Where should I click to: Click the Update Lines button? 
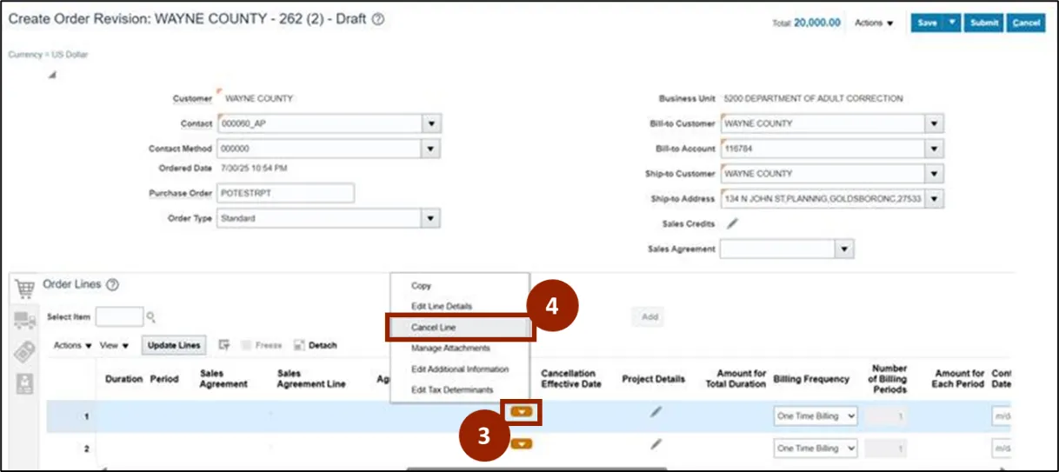pyautogui.click(x=174, y=345)
